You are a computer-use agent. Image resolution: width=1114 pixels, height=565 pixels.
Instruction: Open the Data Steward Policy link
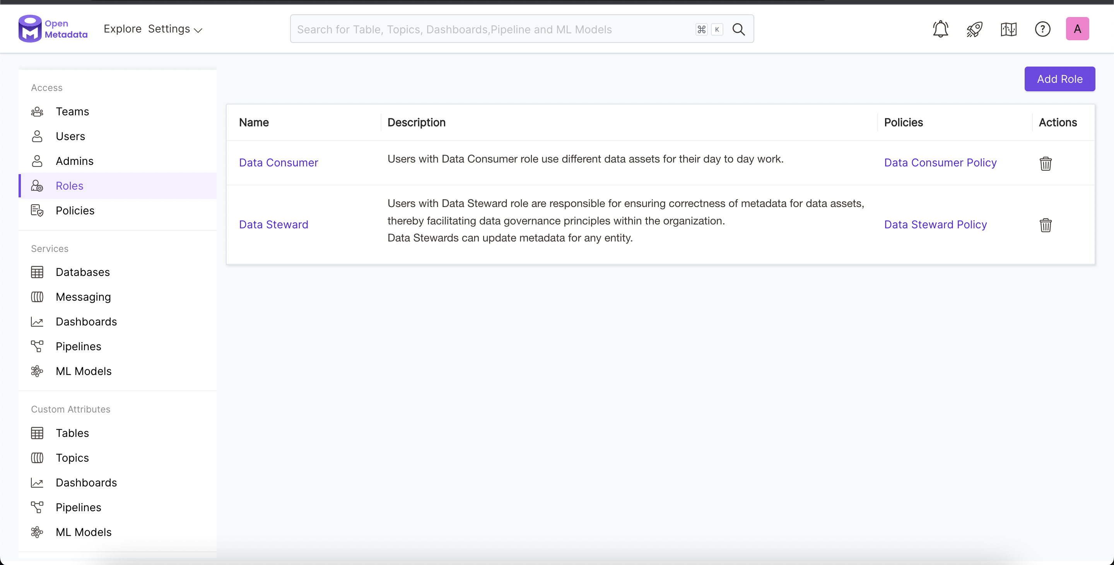pos(935,224)
